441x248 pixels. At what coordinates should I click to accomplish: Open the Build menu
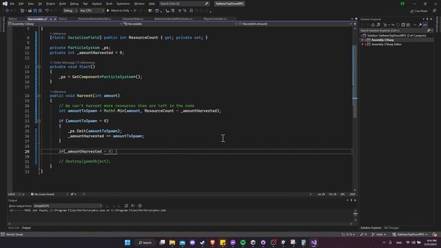tap(63, 3)
